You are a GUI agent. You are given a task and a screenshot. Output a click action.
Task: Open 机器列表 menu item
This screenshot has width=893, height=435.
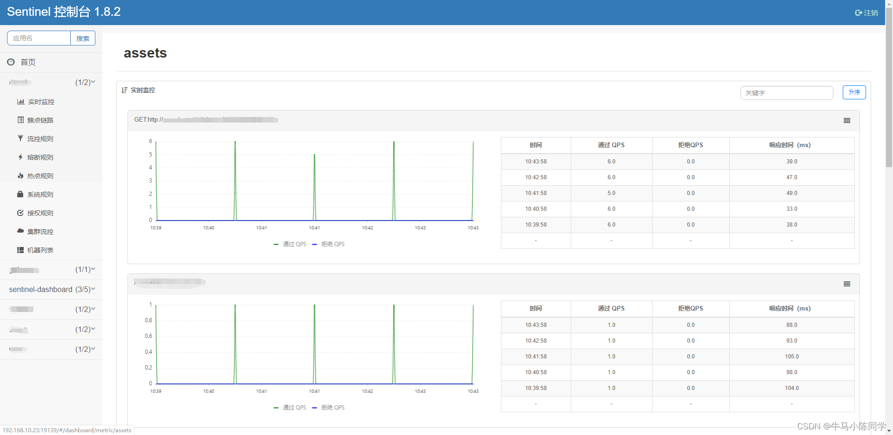pos(40,250)
